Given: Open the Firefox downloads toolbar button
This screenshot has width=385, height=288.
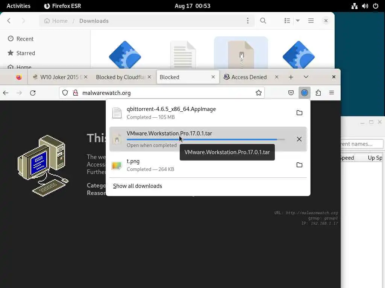Looking at the screenshot, I should (304, 93).
